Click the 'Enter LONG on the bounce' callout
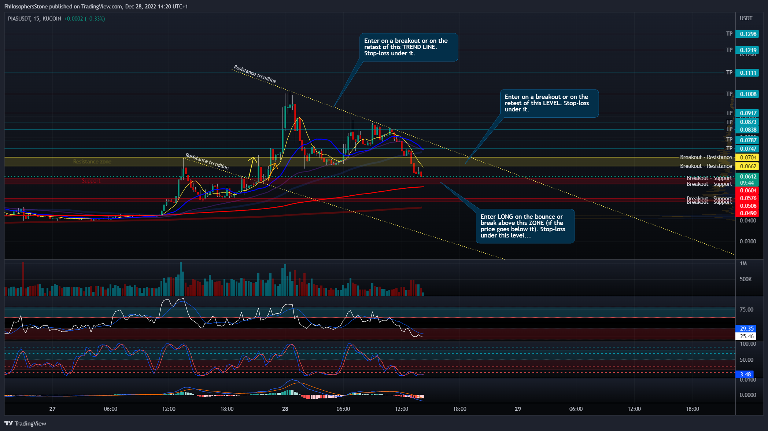The height and width of the screenshot is (431, 768). point(525,226)
